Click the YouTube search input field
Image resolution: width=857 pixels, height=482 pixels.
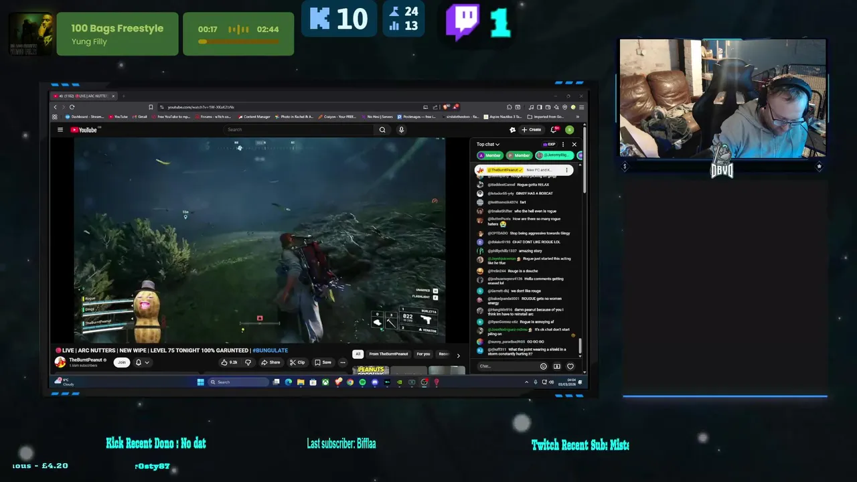[299, 130]
